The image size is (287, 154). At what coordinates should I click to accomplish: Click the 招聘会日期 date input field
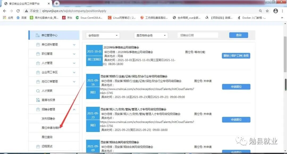(x=198, y=35)
